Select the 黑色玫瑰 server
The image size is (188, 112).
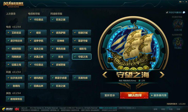coord(59,49)
